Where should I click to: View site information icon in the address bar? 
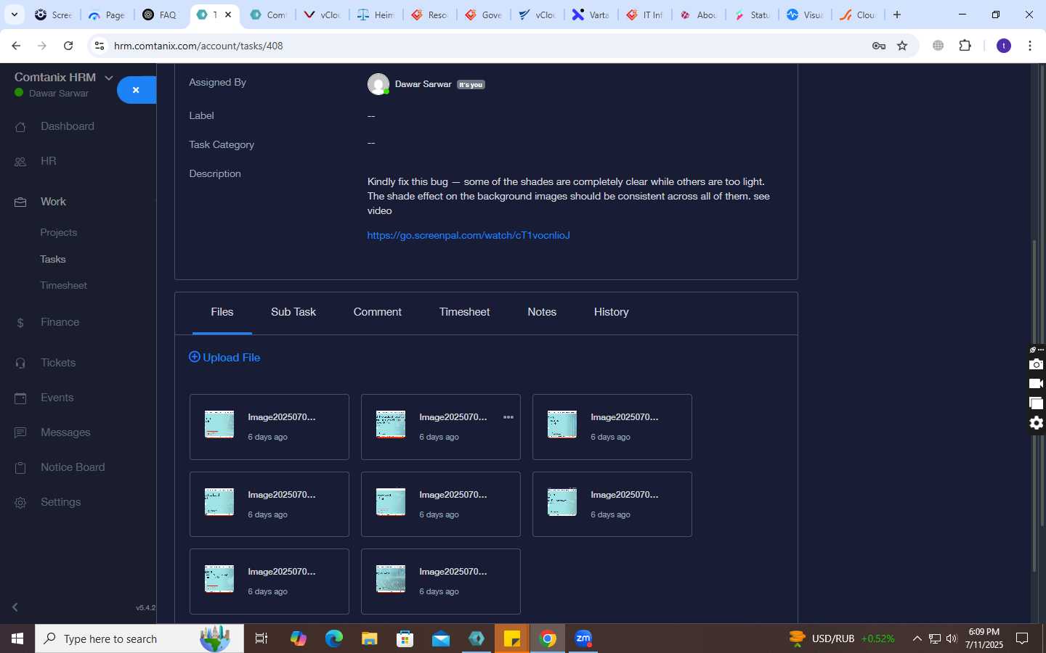100,46
